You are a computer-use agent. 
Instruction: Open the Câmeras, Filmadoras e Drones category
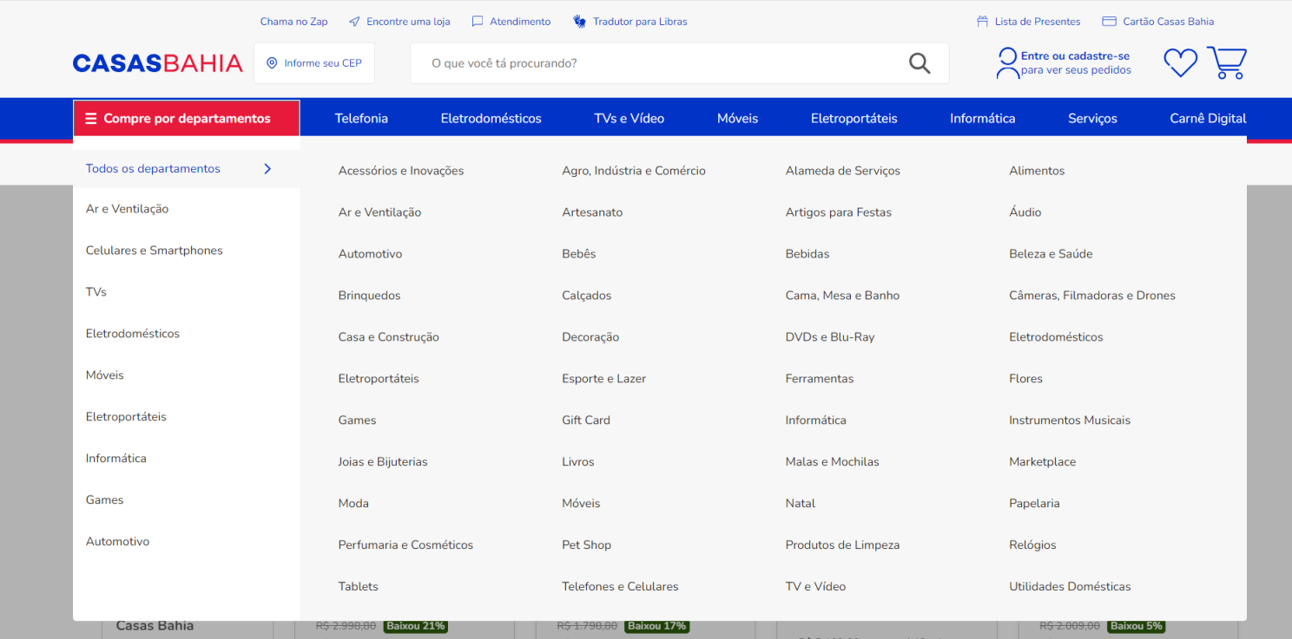[x=1091, y=296]
